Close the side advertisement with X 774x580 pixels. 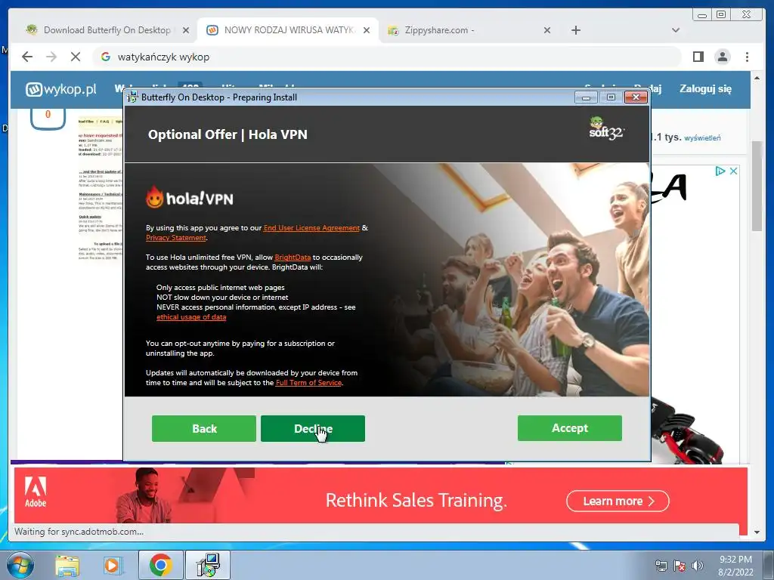(x=733, y=171)
